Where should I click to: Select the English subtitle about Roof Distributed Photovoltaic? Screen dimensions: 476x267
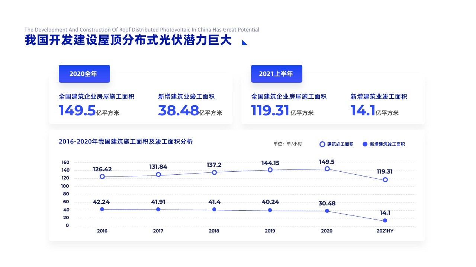tap(142, 30)
